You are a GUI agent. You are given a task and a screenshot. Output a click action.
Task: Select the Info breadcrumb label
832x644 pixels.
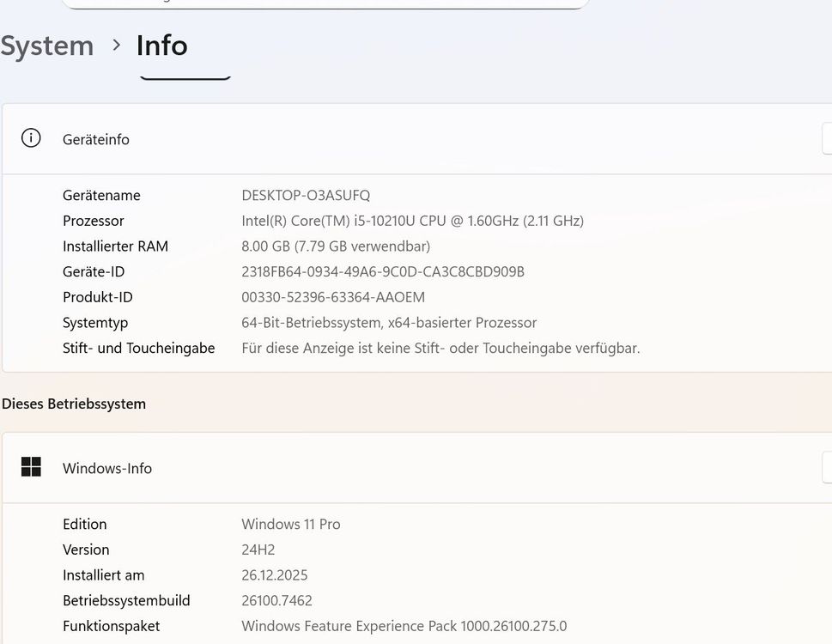(x=161, y=46)
